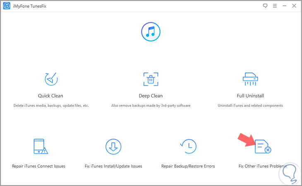Click "Repair Backup/Restore Errors" text

coord(188,166)
